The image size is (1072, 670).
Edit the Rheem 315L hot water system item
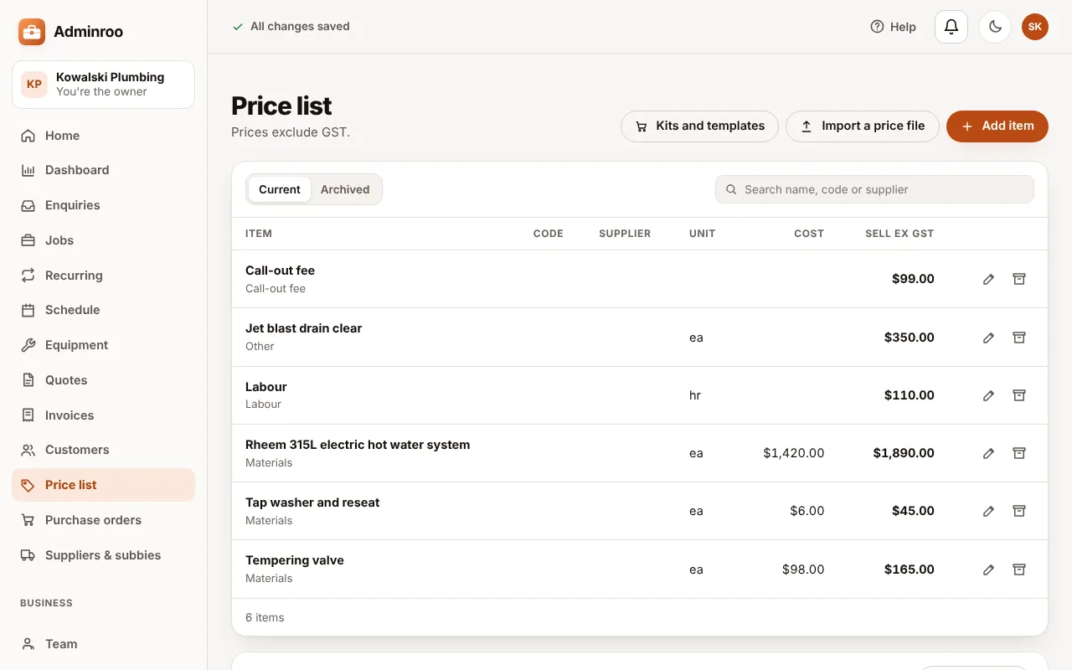pos(988,453)
